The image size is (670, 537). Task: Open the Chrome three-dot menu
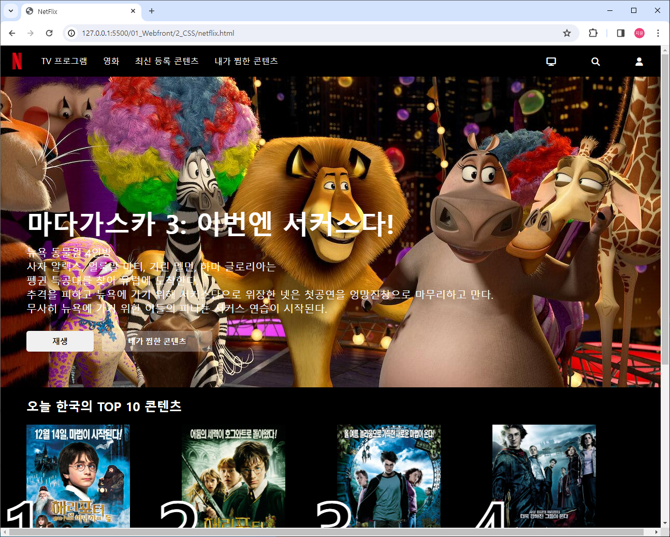coord(658,33)
